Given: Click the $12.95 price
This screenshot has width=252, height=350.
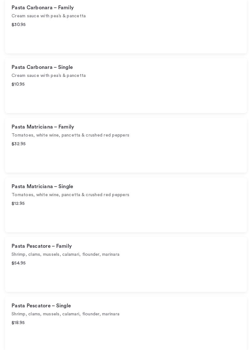Looking at the screenshot, I should [18, 204].
